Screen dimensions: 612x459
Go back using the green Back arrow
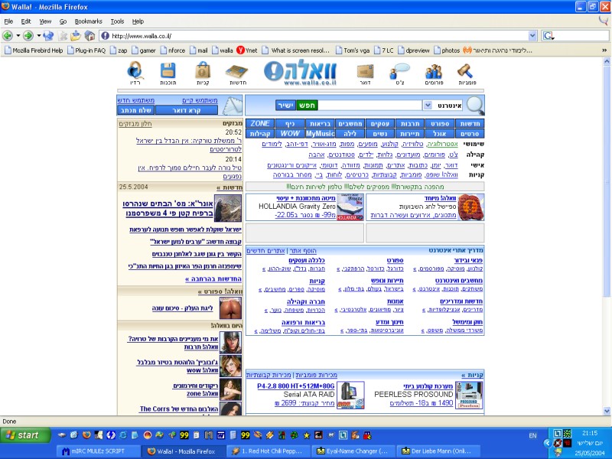point(8,36)
